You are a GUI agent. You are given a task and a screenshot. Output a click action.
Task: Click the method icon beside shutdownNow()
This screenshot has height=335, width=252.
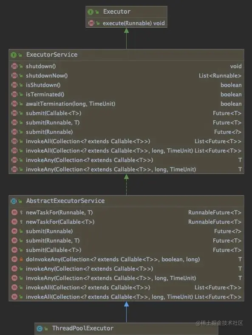pos(14,75)
